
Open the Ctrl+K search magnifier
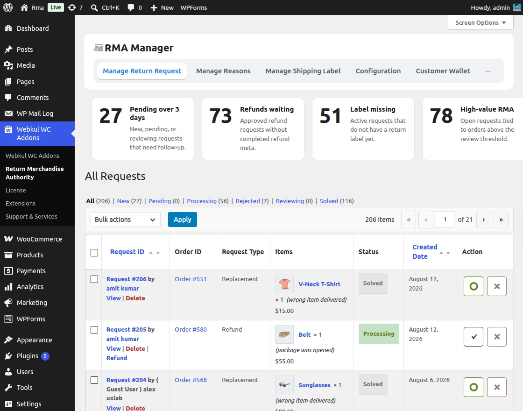[94, 7]
